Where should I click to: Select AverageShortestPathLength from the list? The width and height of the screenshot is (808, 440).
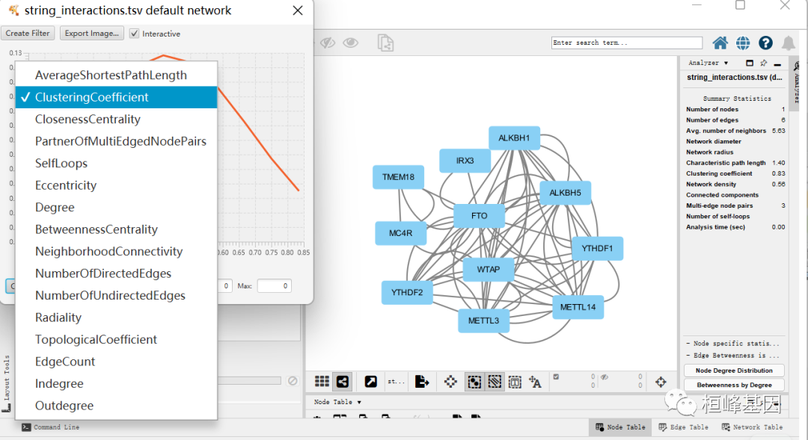[x=117, y=75]
